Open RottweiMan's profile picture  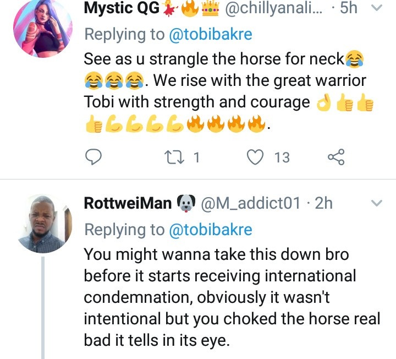click(x=43, y=223)
